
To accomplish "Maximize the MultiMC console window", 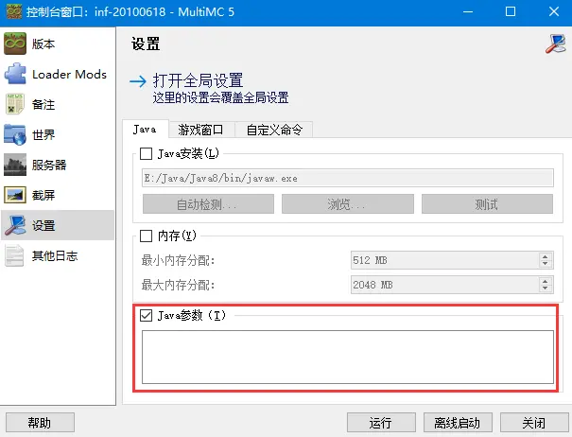I will tap(511, 12).
